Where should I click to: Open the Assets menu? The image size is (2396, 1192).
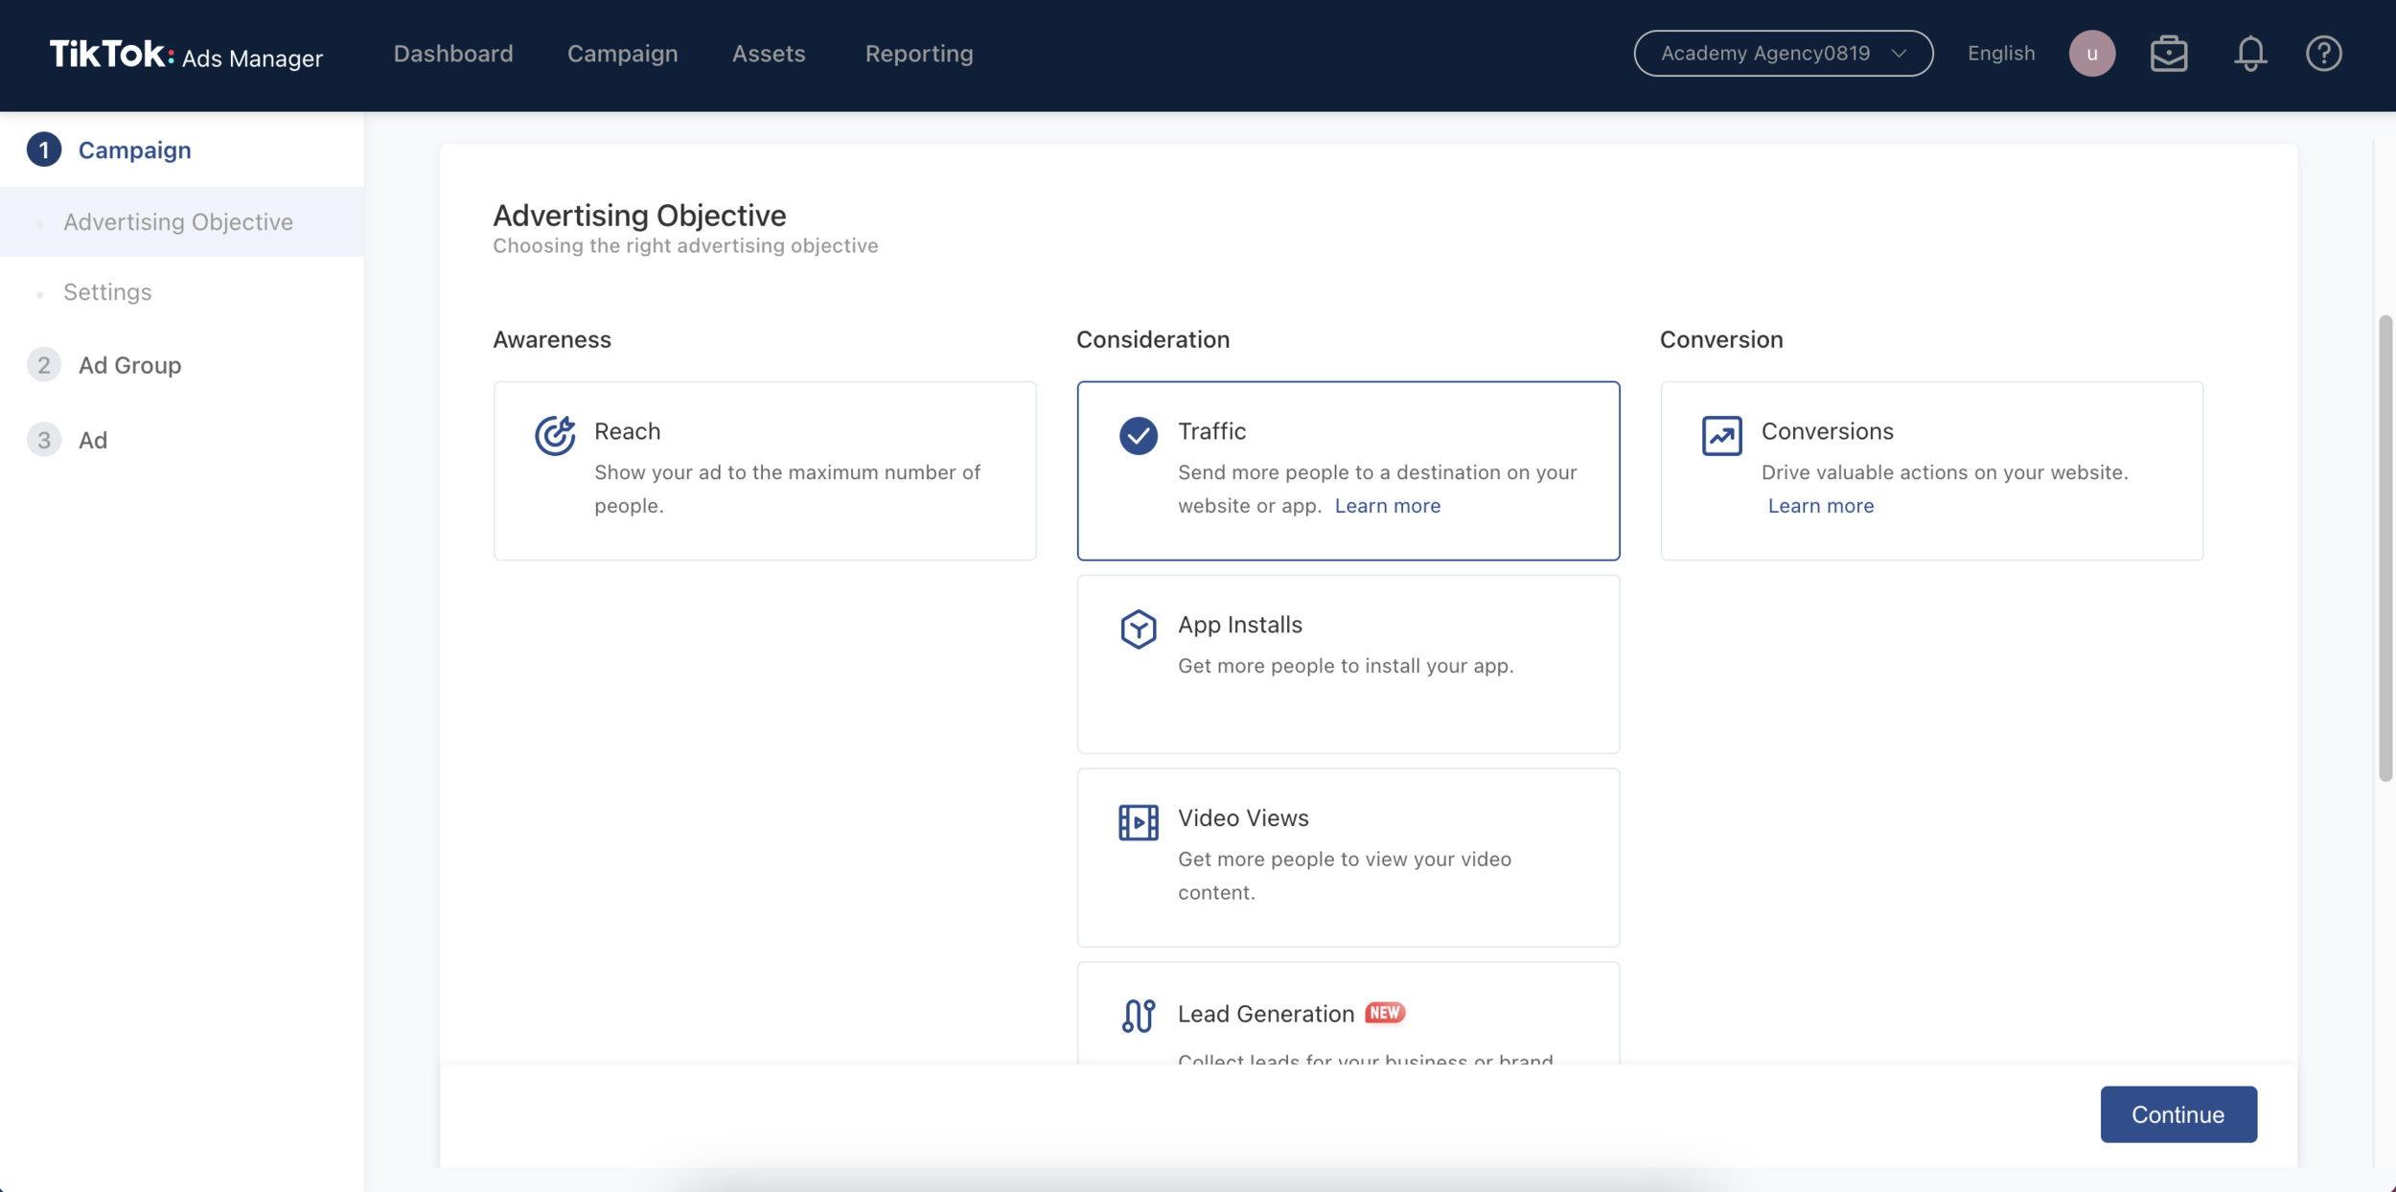tap(768, 54)
